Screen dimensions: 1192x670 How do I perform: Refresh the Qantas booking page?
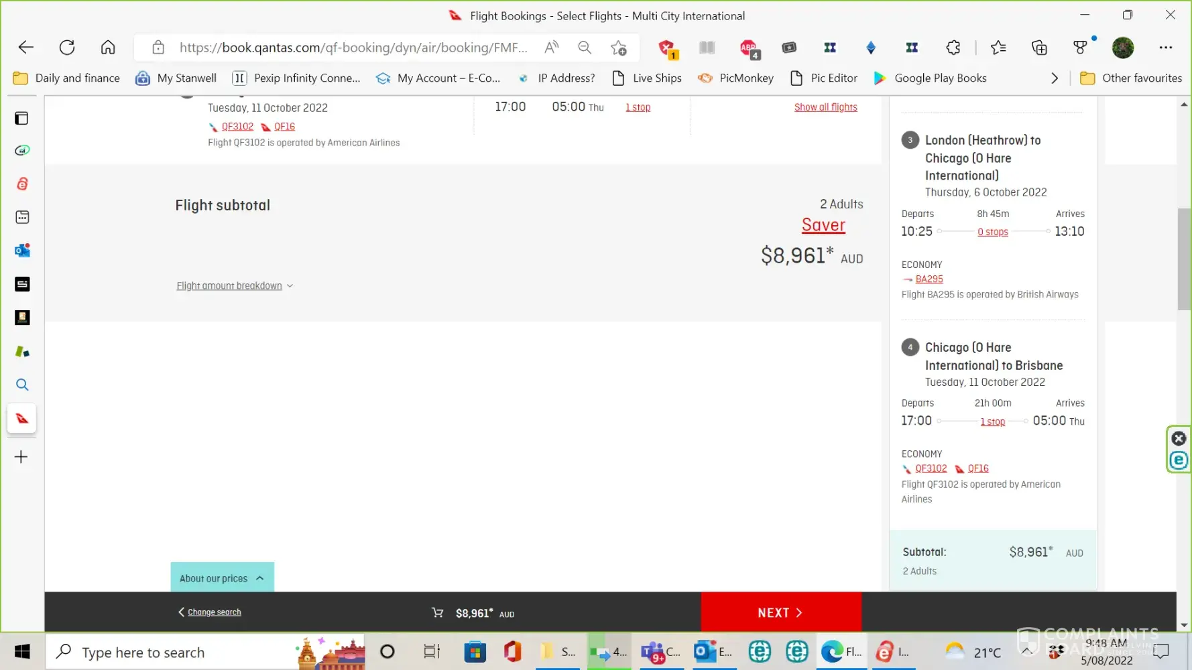click(67, 48)
